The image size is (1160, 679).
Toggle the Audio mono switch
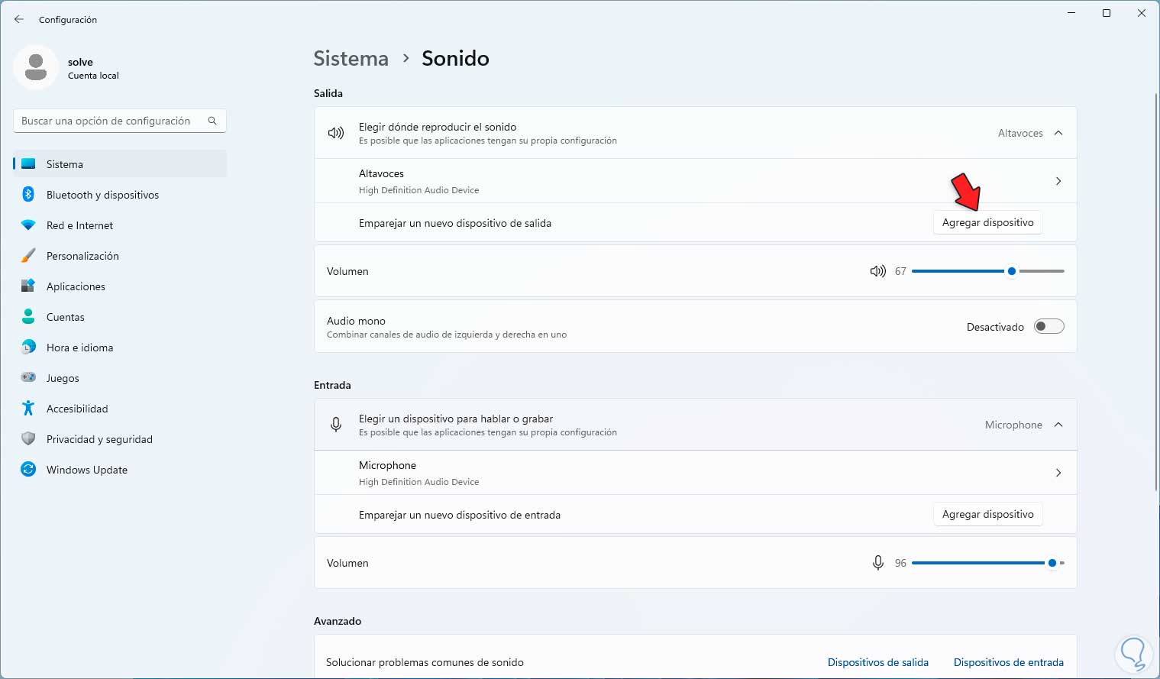pos(1049,327)
